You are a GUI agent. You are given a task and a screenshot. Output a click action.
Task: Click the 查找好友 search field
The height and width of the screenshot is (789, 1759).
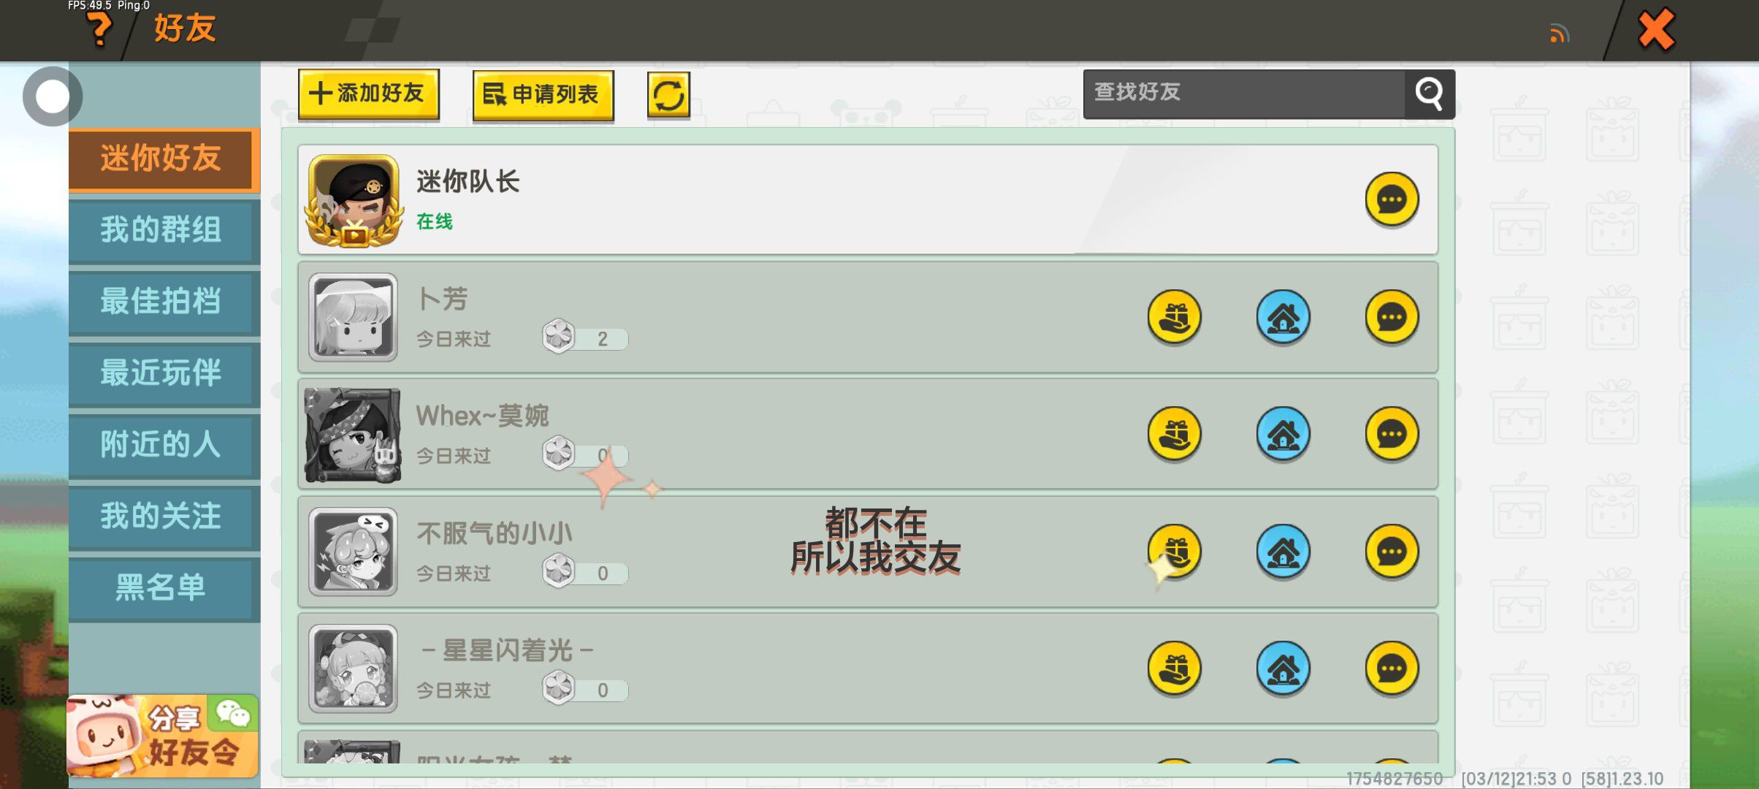pyautogui.click(x=1244, y=94)
